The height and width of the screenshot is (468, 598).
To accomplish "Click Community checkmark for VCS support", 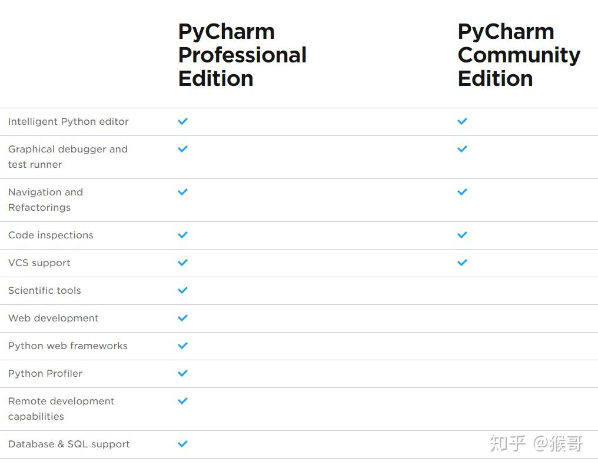I will (462, 263).
